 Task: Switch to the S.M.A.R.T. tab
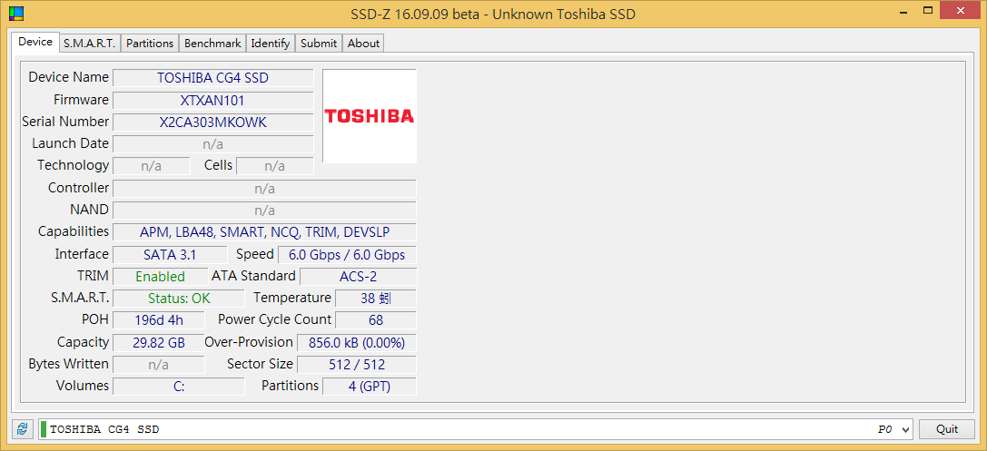[89, 44]
